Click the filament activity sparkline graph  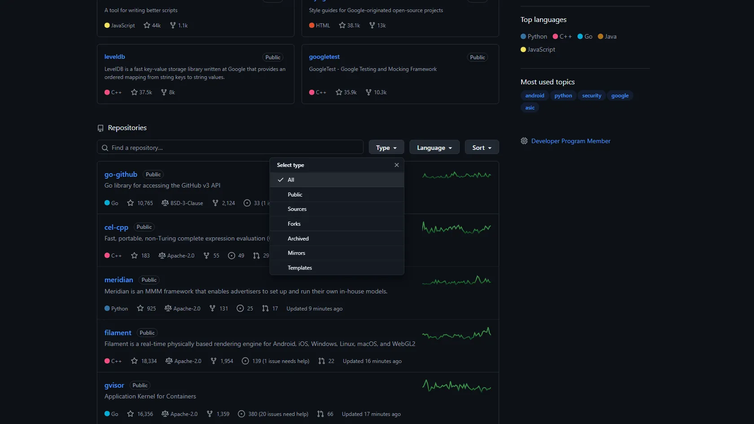[x=456, y=333]
